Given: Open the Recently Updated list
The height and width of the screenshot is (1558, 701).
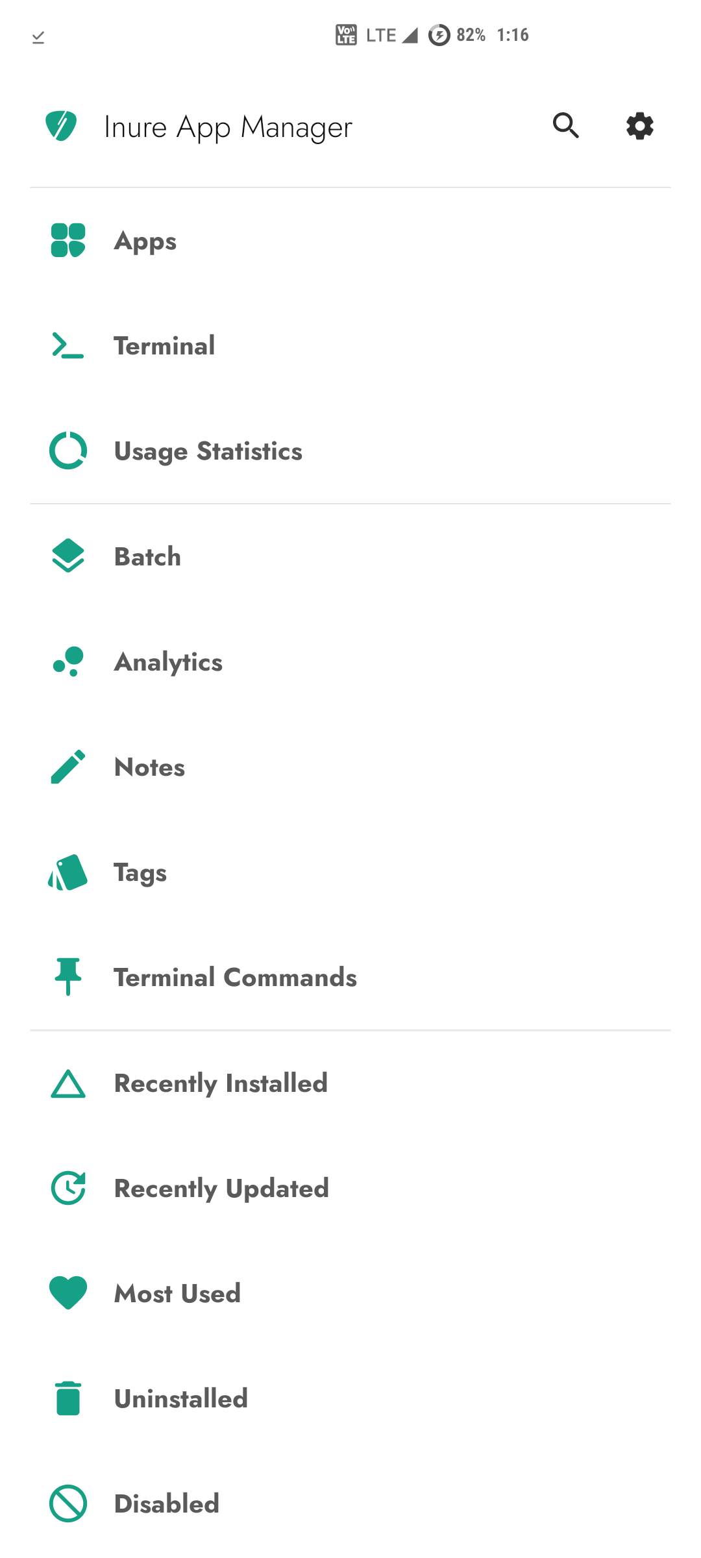Looking at the screenshot, I should (350, 1188).
